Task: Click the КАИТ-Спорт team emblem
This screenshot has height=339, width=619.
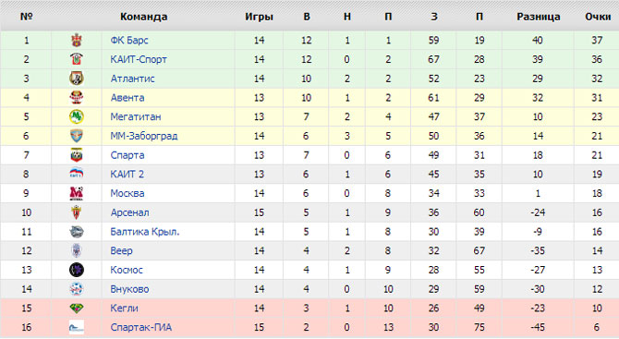Action: click(x=77, y=59)
